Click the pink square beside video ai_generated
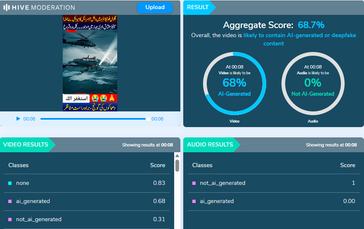This screenshot has height=229, width=364. 10,201
